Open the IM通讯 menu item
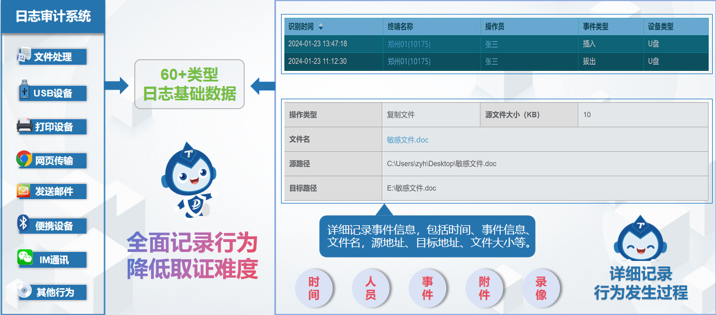 [53, 259]
